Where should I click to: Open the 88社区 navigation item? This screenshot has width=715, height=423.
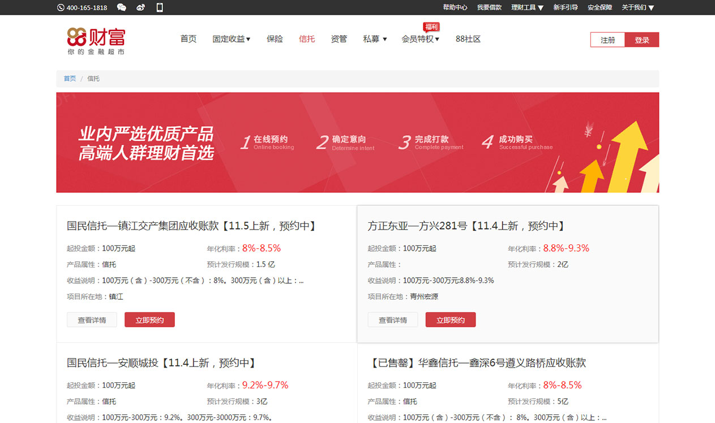click(468, 39)
